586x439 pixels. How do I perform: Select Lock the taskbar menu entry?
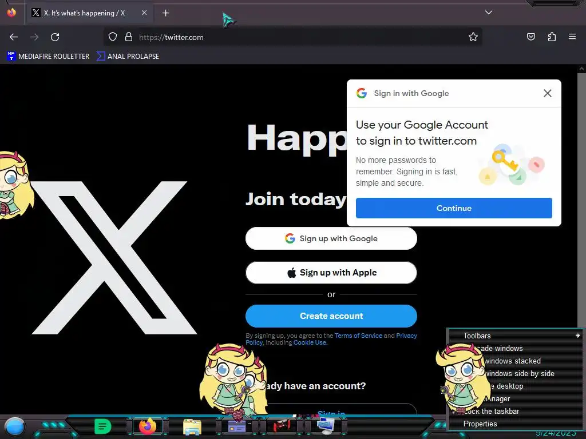coord(516,411)
